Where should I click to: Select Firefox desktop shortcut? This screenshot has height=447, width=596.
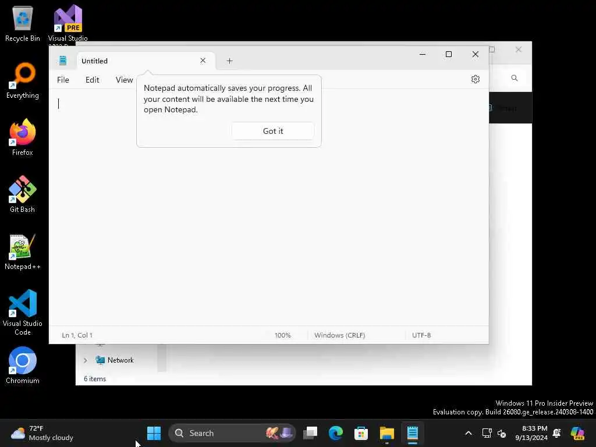click(23, 137)
